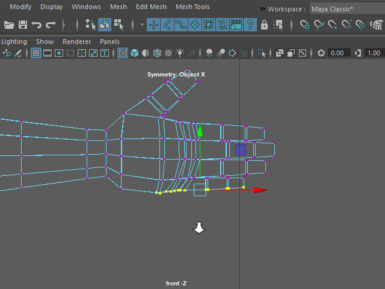Open the Renderer panel menu
This screenshot has height=289, width=385.
[76, 42]
